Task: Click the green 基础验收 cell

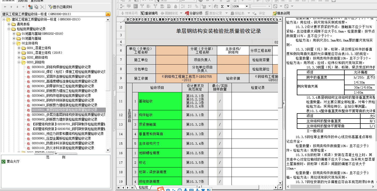Action: coord(160,101)
